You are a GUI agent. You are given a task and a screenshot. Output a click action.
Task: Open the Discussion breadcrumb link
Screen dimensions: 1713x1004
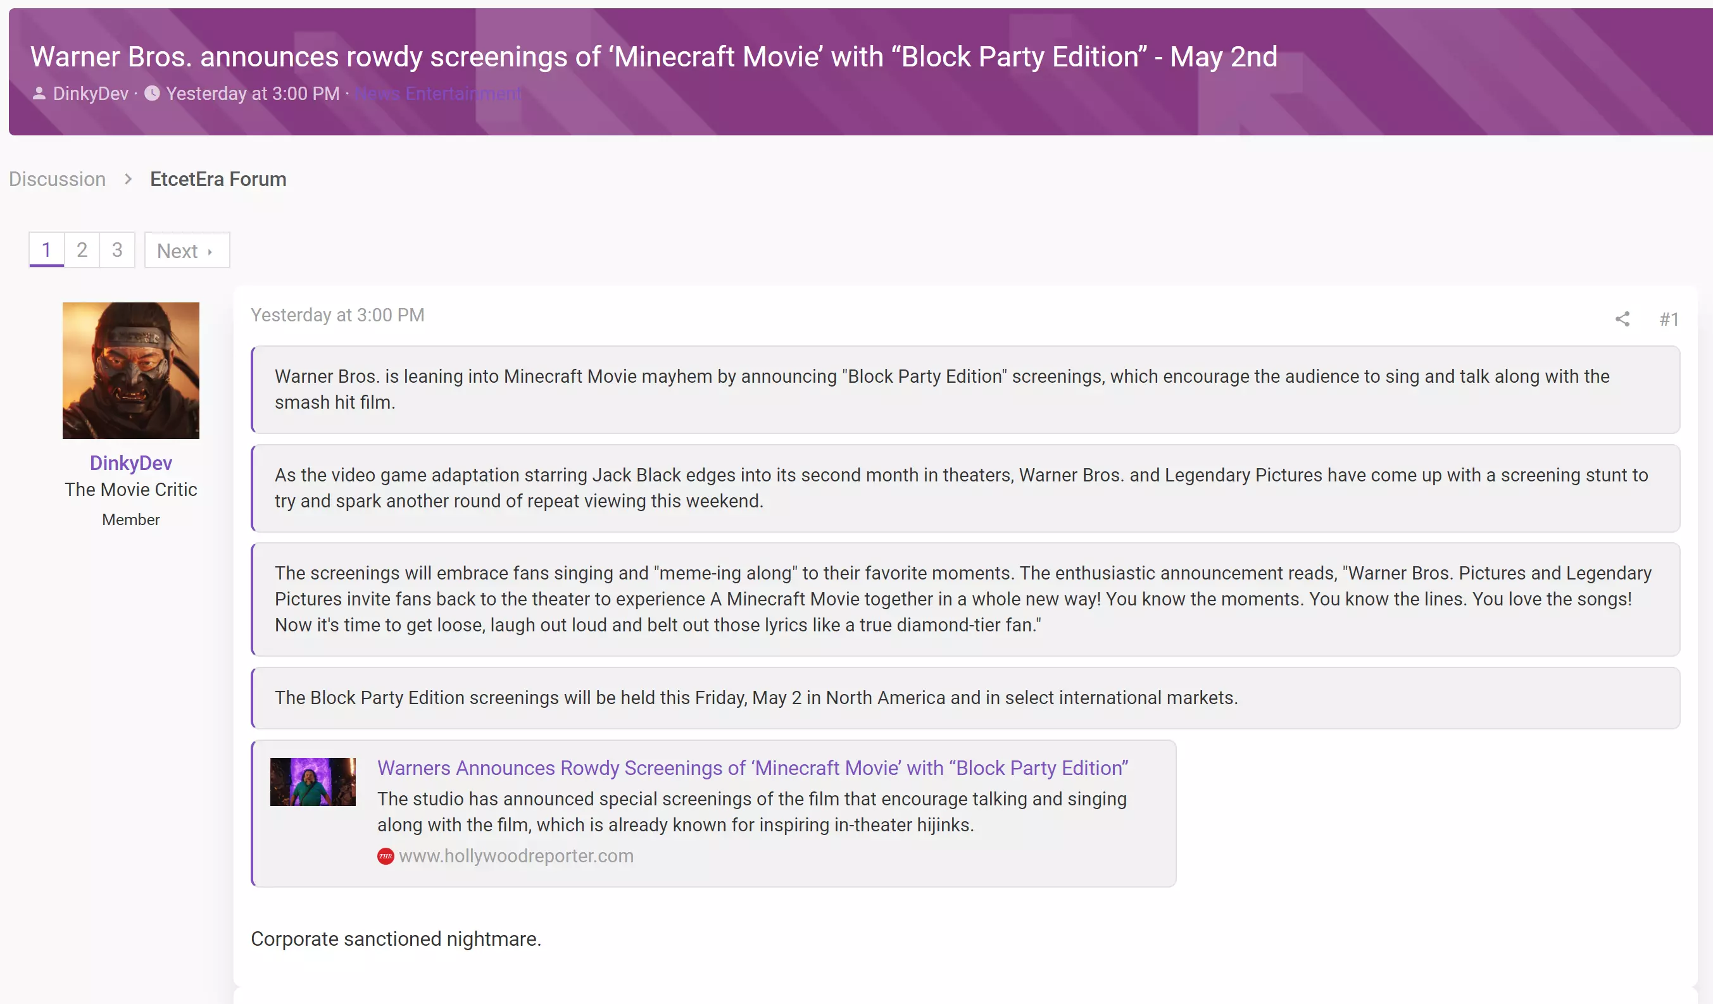(x=57, y=178)
